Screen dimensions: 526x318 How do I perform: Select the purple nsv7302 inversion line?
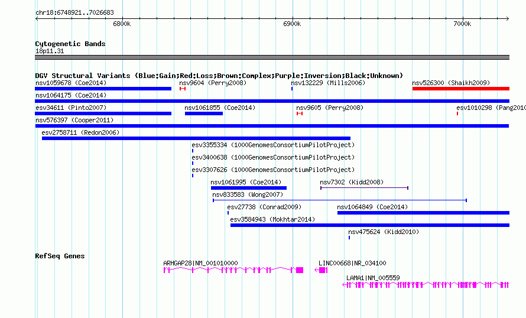364,188
